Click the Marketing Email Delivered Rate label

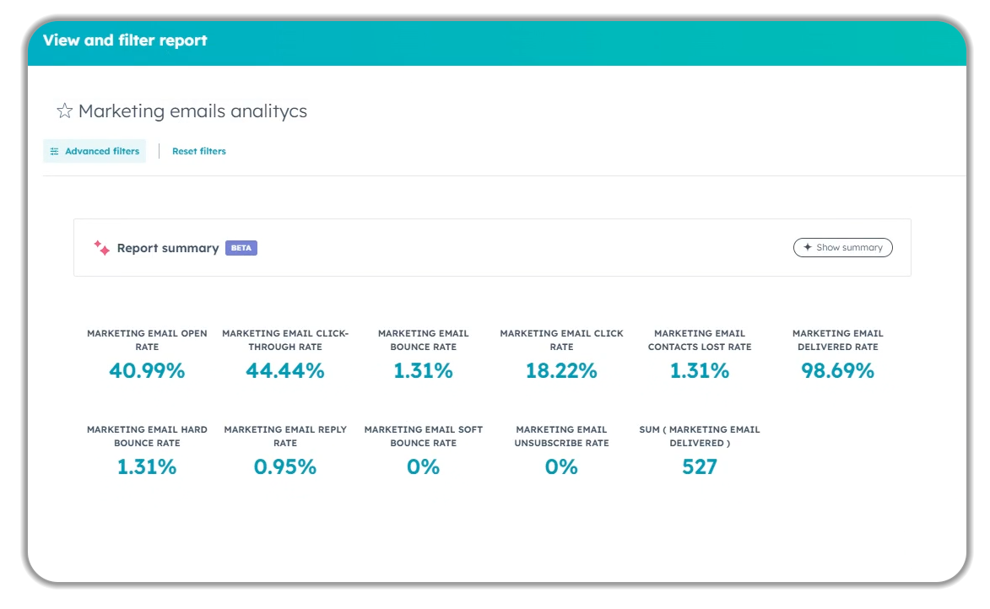tap(838, 340)
